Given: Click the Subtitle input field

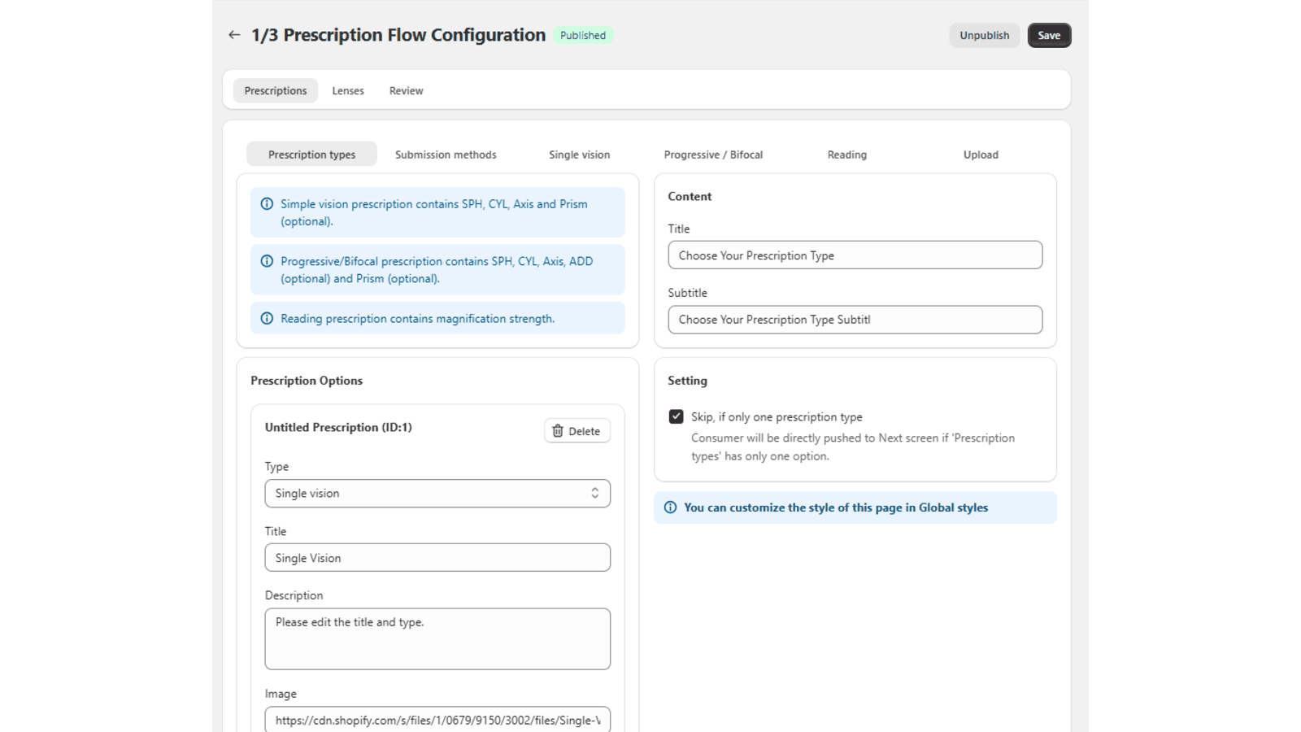Looking at the screenshot, I should pyautogui.click(x=855, y=319).
